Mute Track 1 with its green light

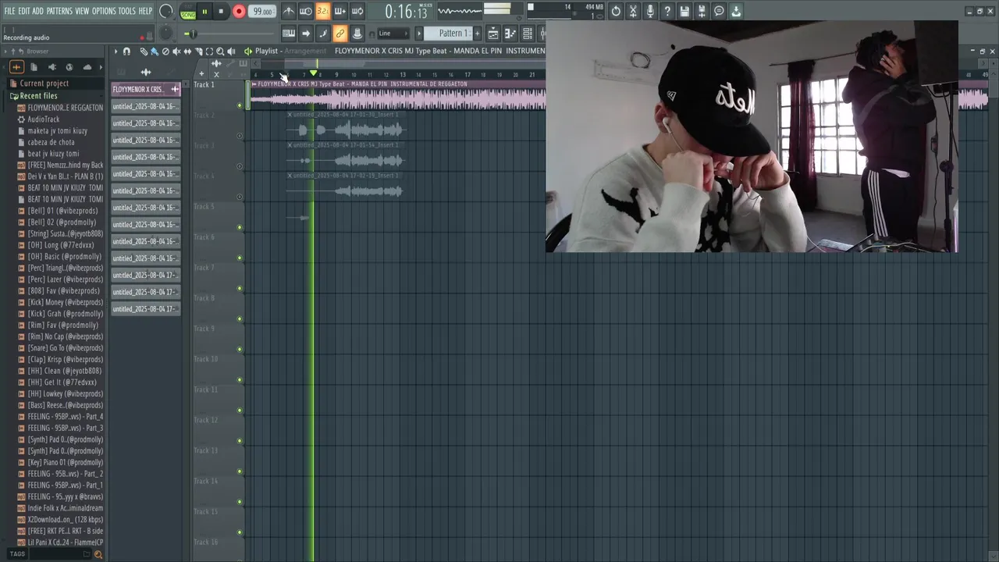(x=240, y=105)
